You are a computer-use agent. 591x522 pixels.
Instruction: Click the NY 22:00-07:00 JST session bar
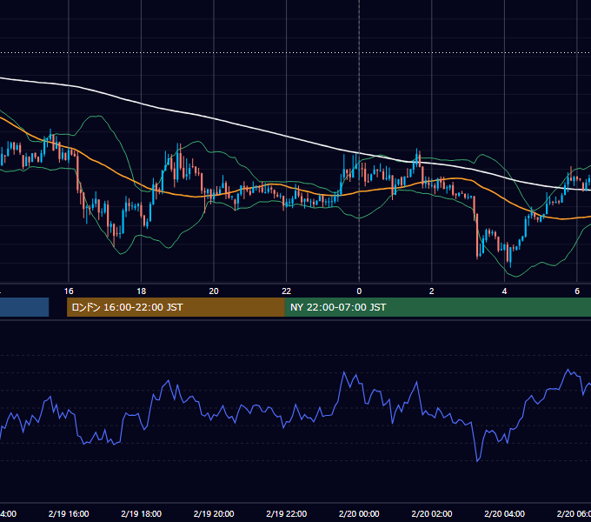pos(437,307)
